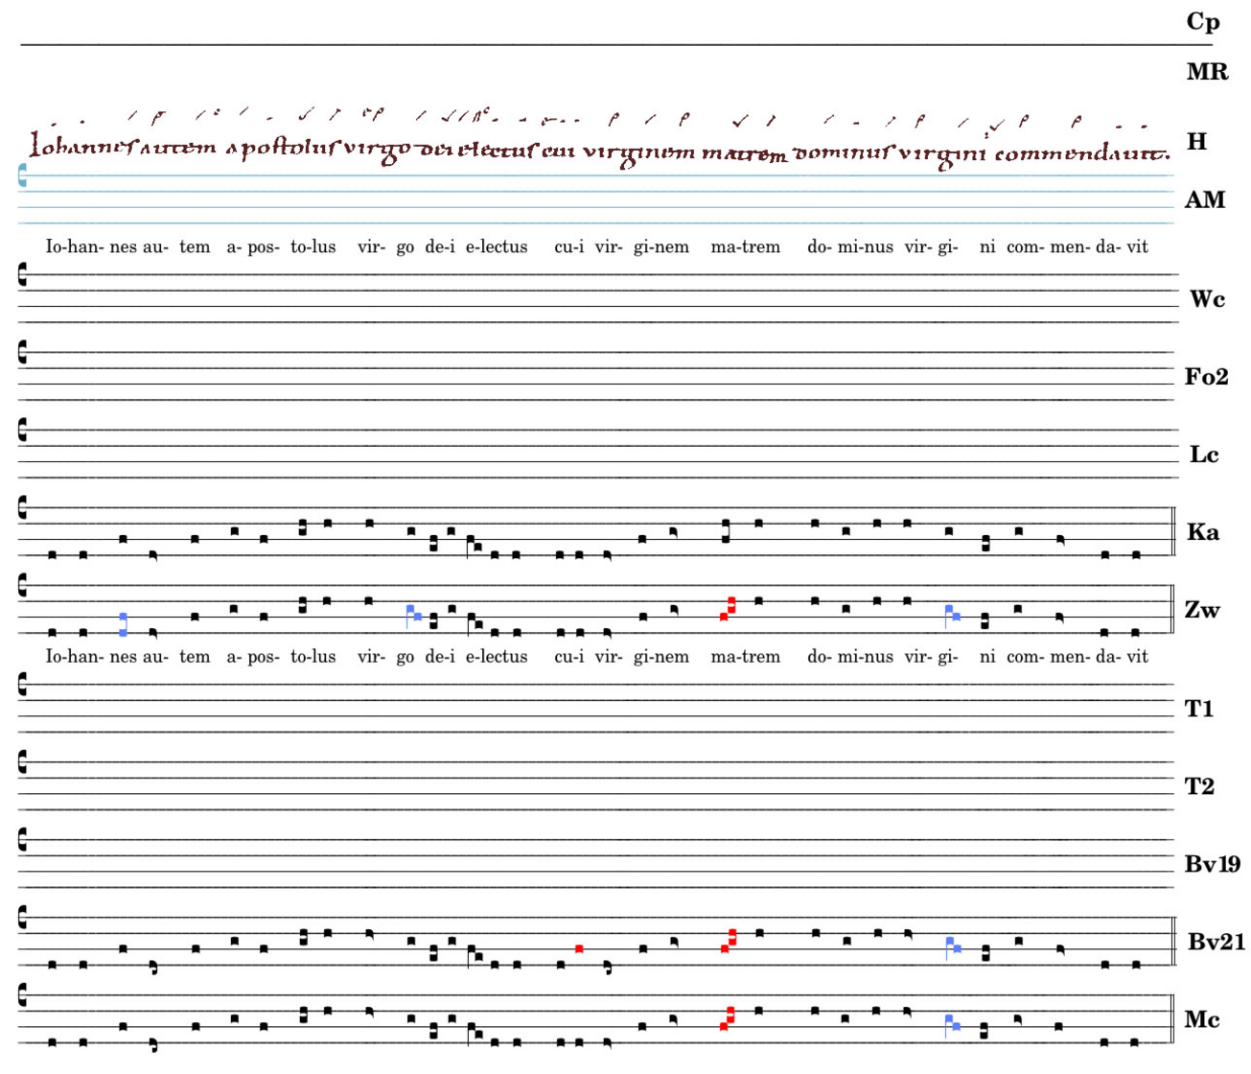Click the Zw source label
This screenshot has width=1251, height=1074.
(1202, 610)
